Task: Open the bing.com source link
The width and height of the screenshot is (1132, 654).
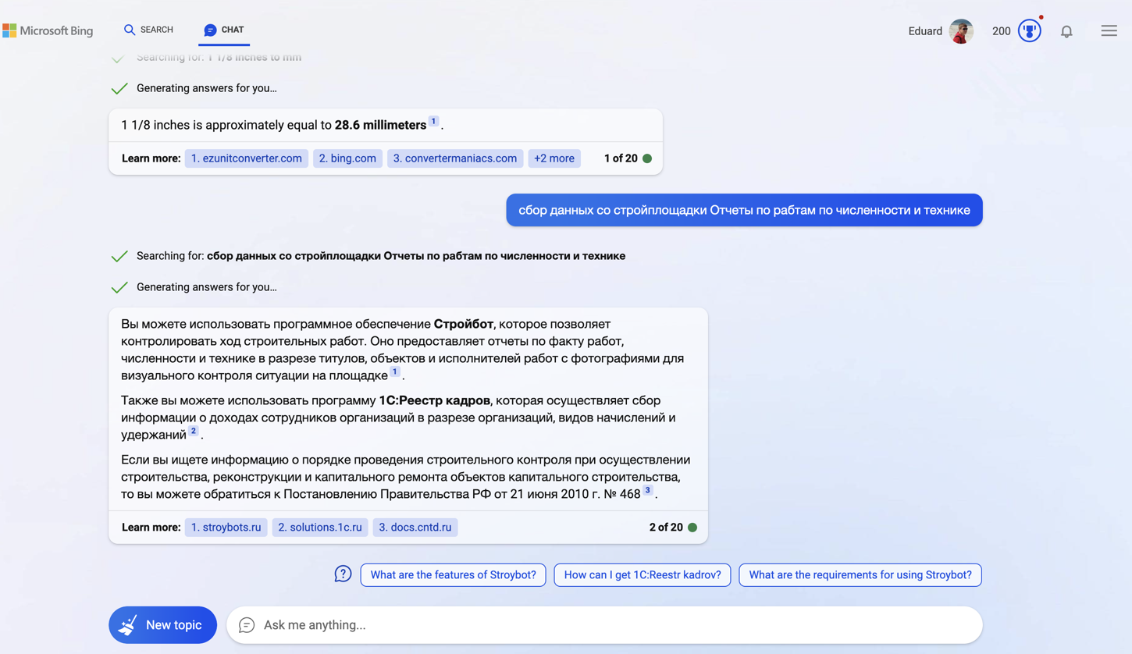Action: pyautogui.click(x=347, y=158)
